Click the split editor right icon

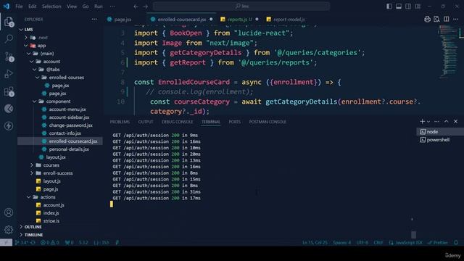click(x=447, y=20)
